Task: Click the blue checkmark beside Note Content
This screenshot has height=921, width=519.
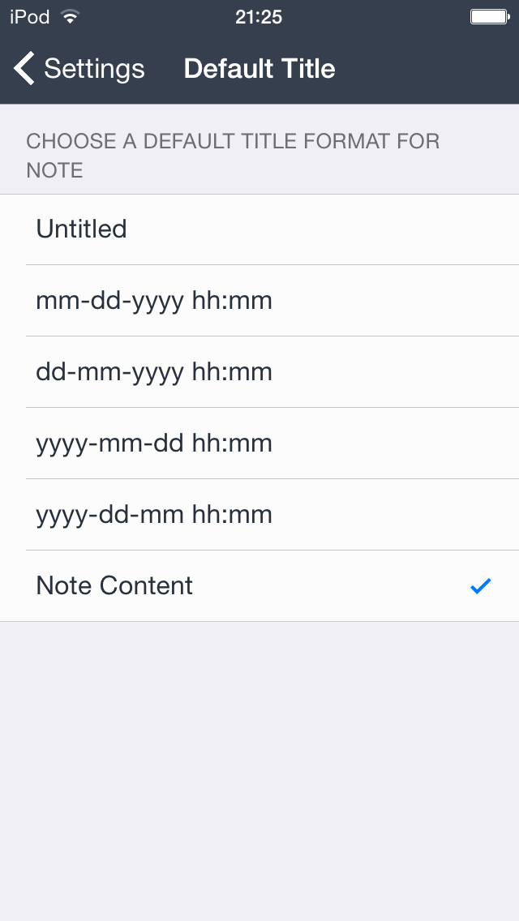Action: click(481, 585)
